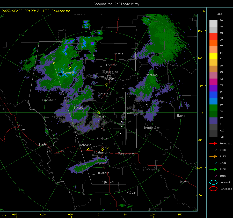Click the yellow diamond marker near RockyMH
This screenshot has height=218, width=233.
(69, 68)
